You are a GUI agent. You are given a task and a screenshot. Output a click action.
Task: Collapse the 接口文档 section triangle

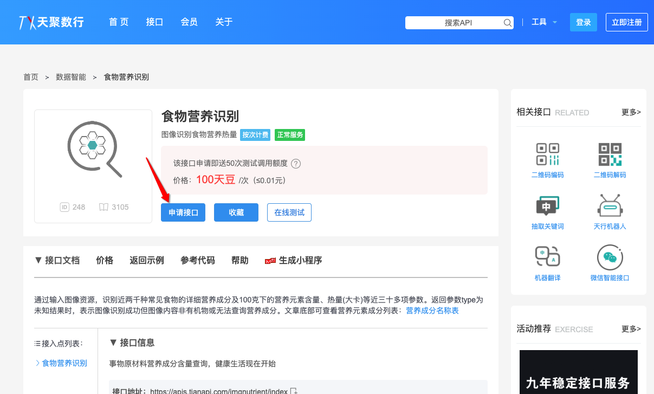(x=38, y=260)
